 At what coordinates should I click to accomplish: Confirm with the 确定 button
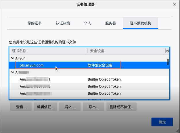(162, 122)
